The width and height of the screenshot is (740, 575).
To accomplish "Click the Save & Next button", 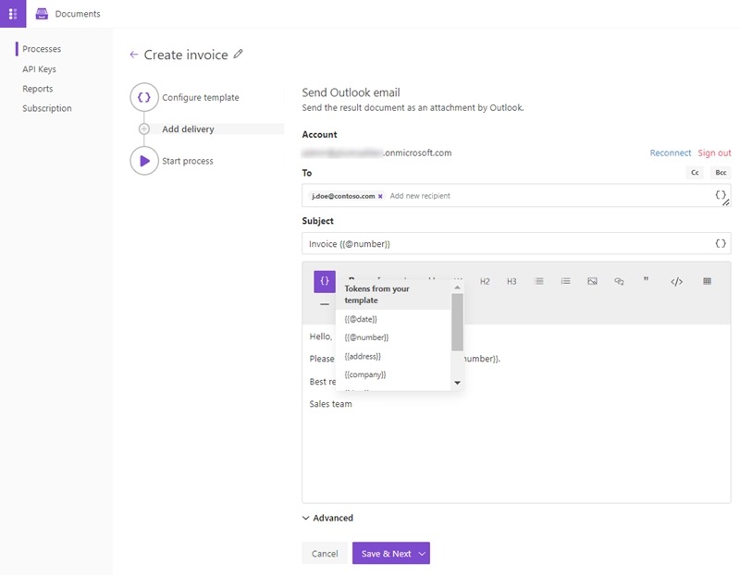I will 386,554.
